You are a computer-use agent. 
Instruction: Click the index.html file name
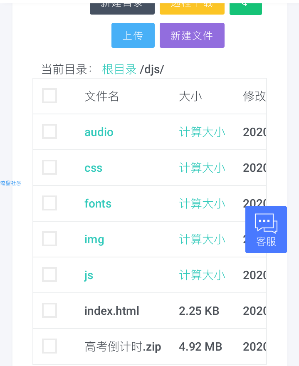[111, 311]
